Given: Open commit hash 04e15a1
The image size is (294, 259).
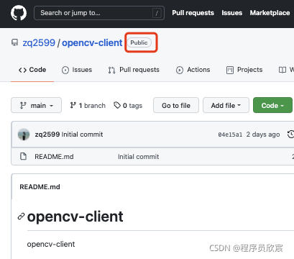Looking at the screenshot, I should coord(230,135).
